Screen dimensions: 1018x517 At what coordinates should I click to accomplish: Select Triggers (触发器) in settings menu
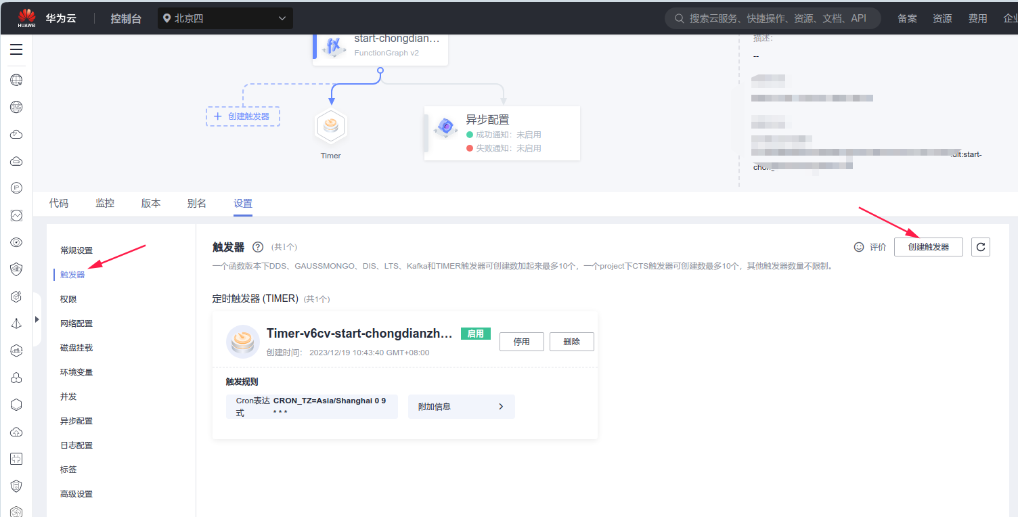tap(72, 275)
